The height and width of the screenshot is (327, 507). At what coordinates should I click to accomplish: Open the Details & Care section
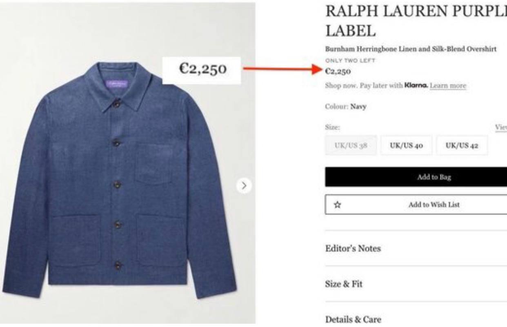(353, 319)
